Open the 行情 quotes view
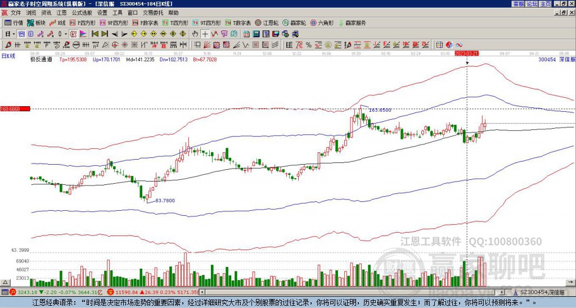Viewport: 576px width, 308px height. pos(13,22)
